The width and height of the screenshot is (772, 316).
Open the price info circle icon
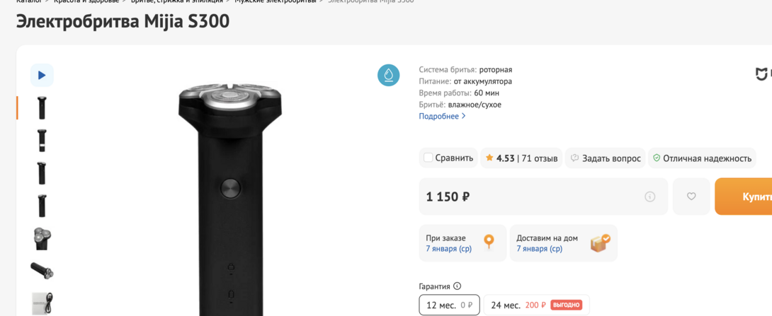(x=649, y=197)
